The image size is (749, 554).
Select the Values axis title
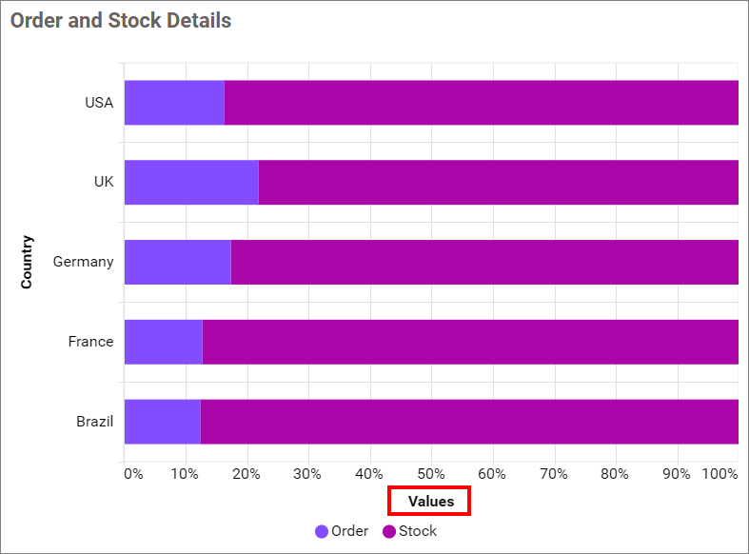point(431,501)
